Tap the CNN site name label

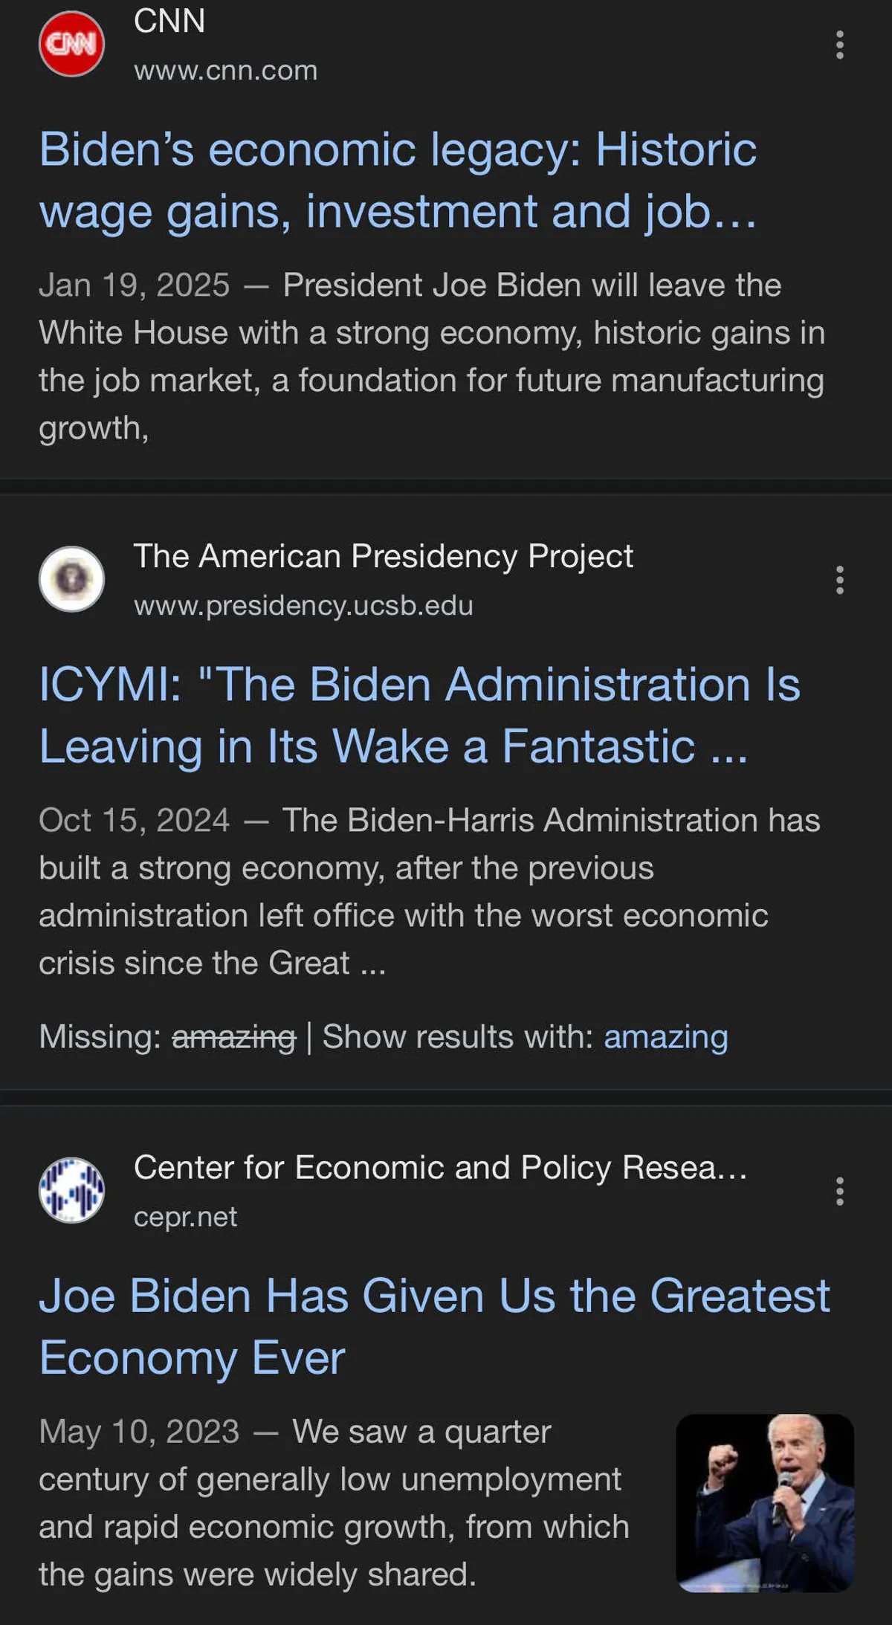coord(169,21)
